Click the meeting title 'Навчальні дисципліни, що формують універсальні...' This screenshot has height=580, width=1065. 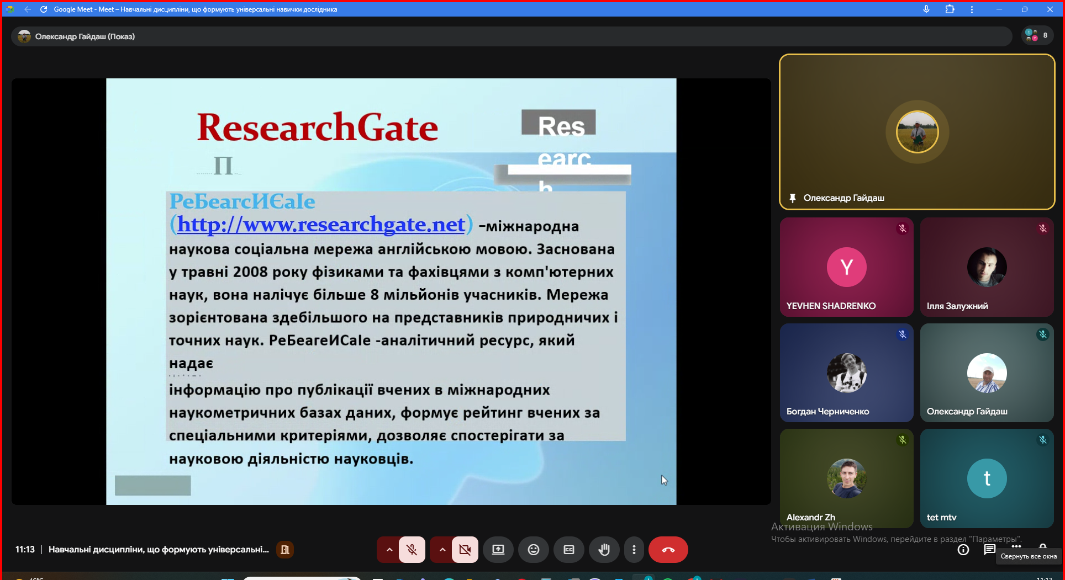[x=159, y=550]
